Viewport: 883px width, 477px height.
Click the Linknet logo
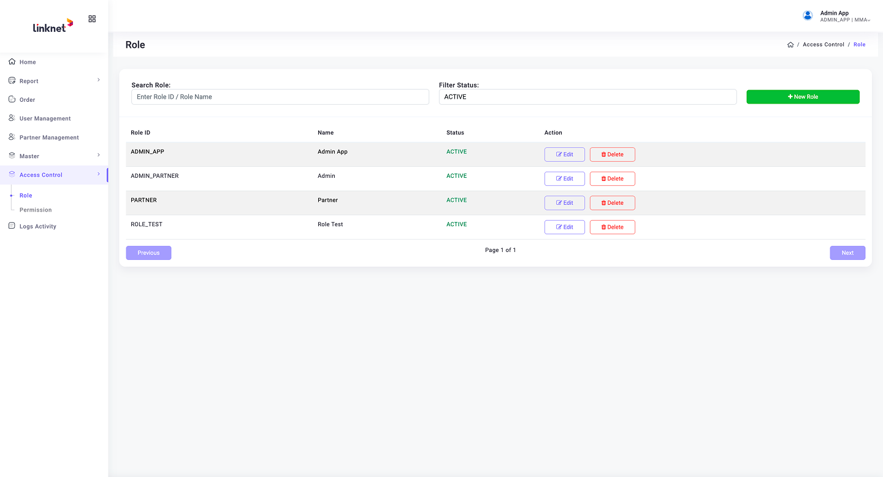(x=53, y=26)
